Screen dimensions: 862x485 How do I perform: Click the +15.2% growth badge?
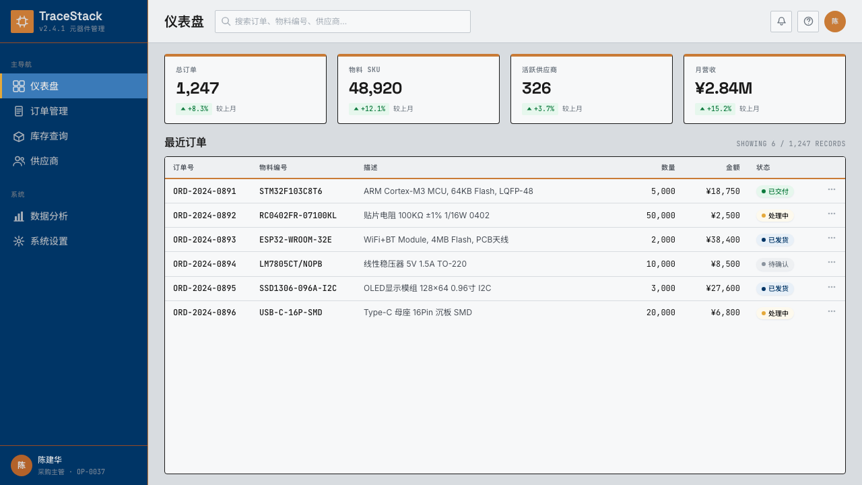715,108
